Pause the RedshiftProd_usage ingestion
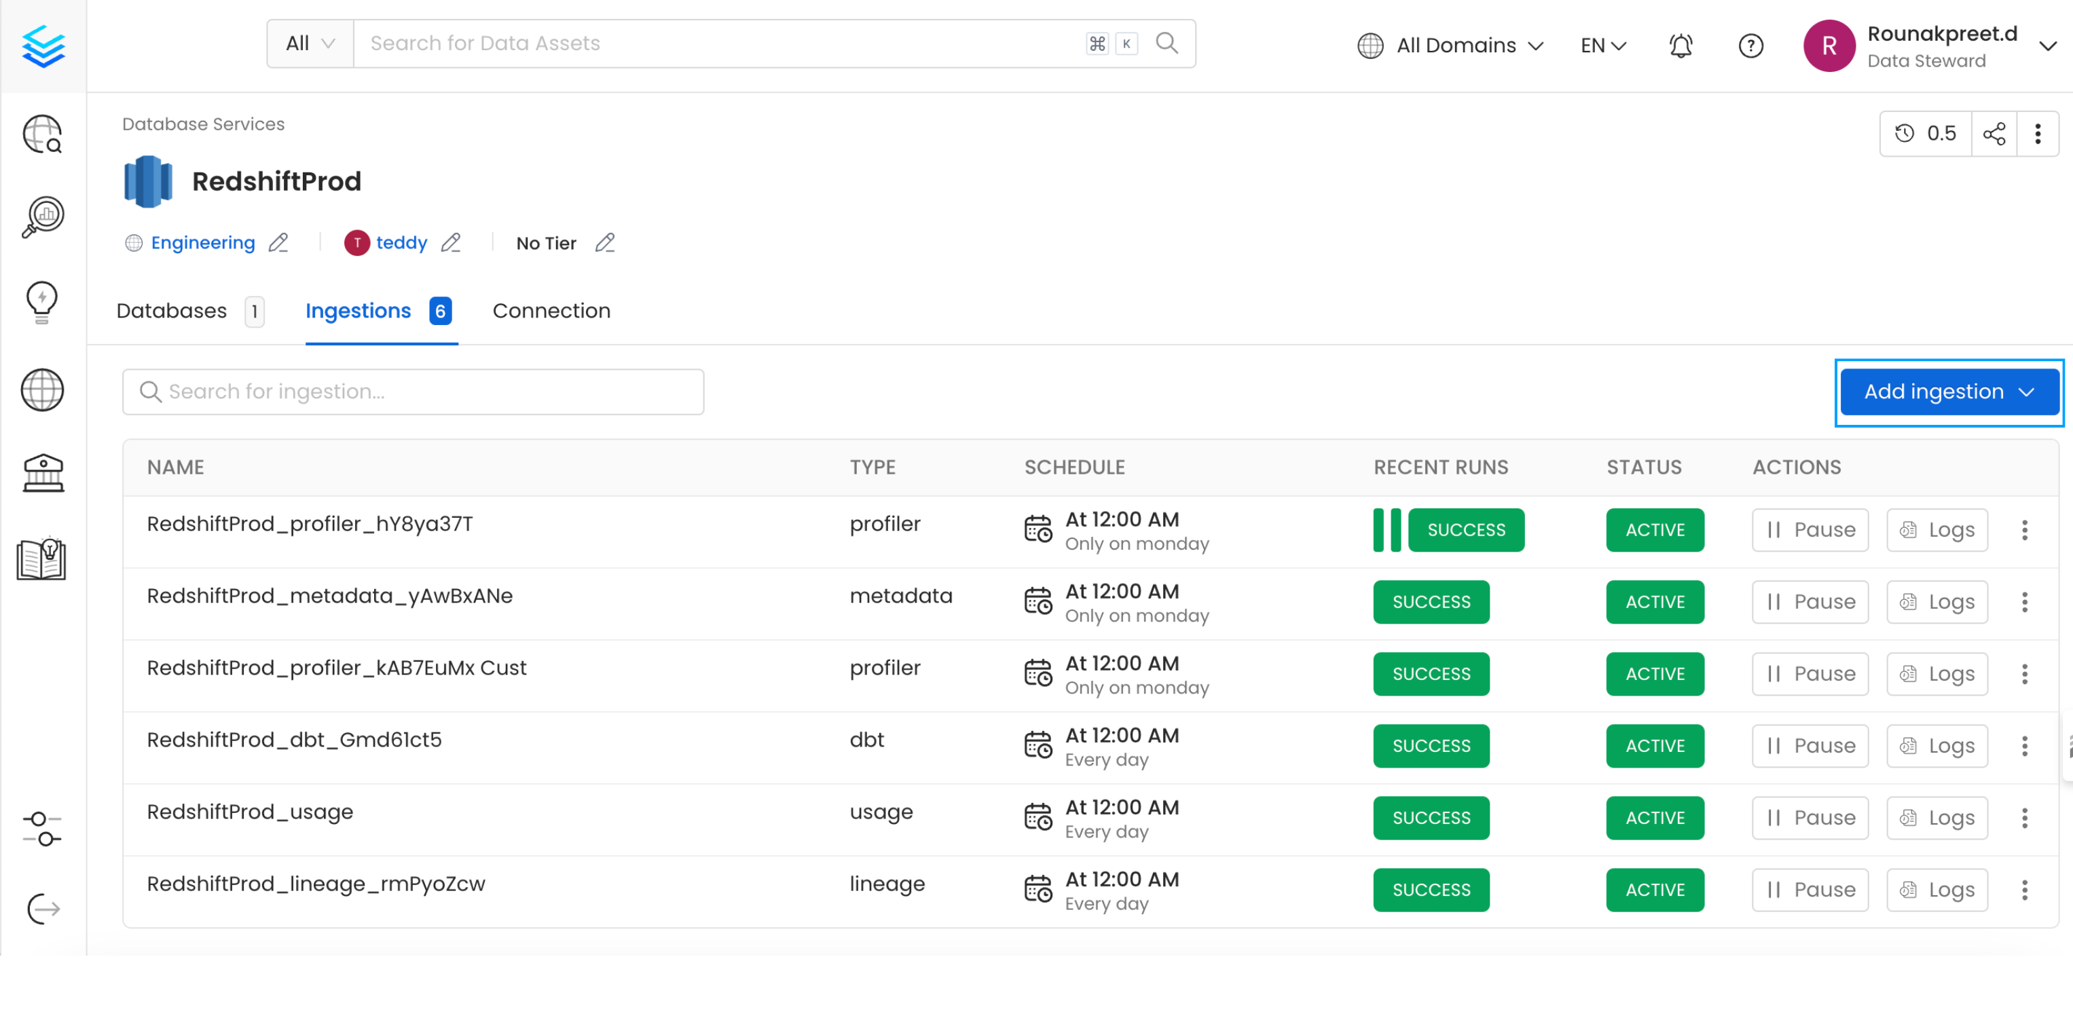This screenshot has height=1018, width=2073. point(1810,818)
